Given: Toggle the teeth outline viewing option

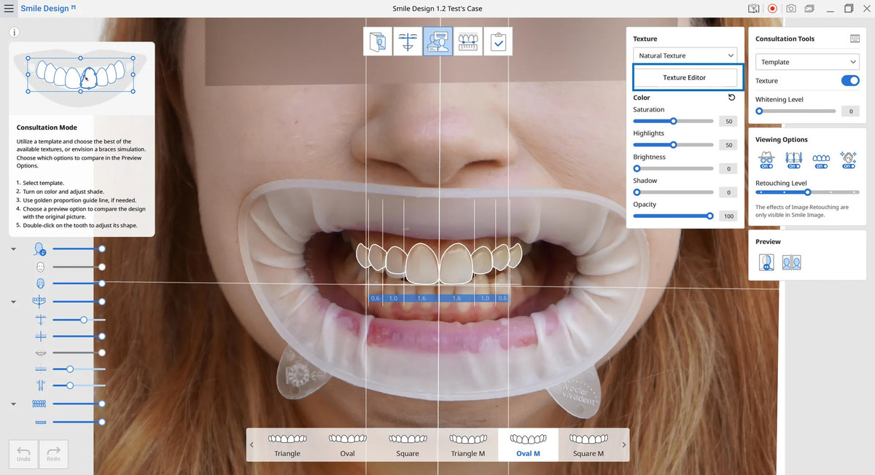Looking at the screenshot, I should (x=821, y=160).
